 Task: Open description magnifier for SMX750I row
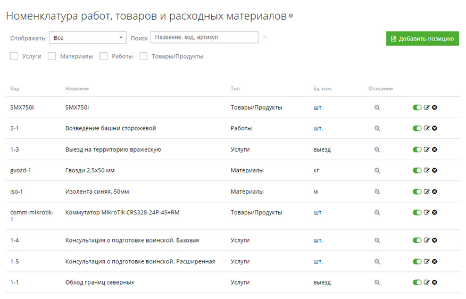pos(377,107)
